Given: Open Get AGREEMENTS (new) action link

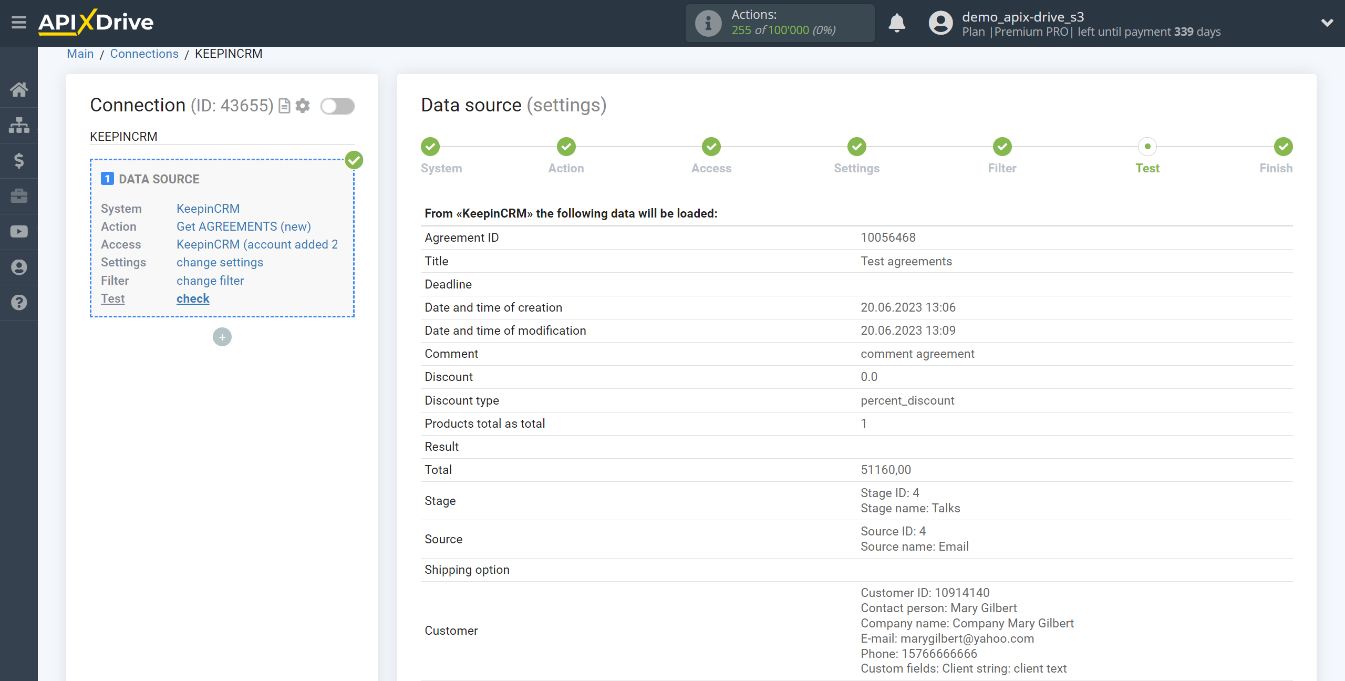Looking at the screenshot, I should (x=244, y=226).
